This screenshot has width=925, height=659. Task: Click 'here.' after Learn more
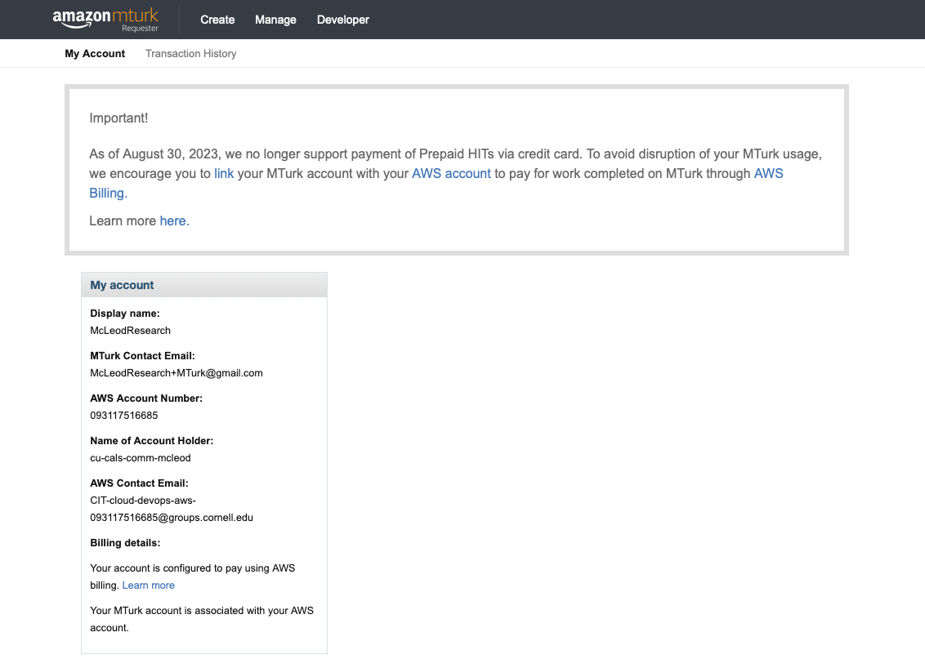(174, 220)
